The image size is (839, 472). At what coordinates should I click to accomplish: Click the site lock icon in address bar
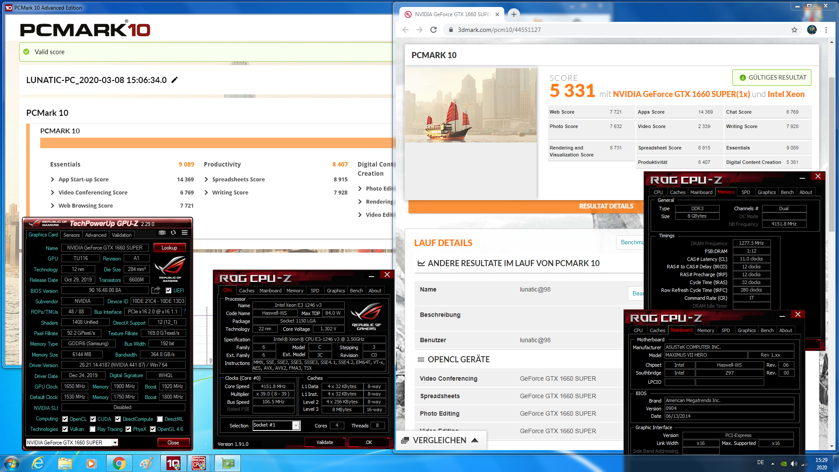[x=451, y=30]
